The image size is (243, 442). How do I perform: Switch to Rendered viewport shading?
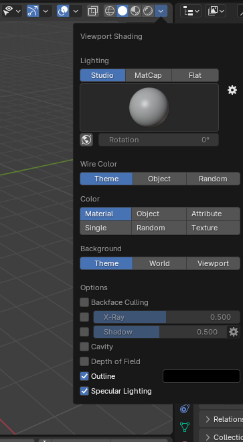148,11
